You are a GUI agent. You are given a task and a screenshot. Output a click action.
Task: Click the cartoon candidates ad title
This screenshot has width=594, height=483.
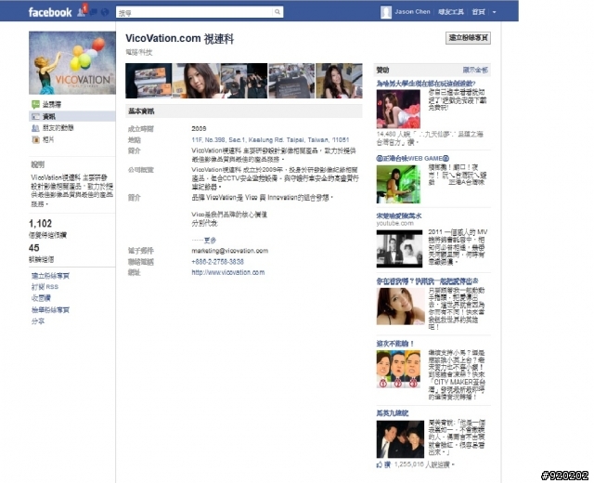pyautogui.click(x=394, y=344)
